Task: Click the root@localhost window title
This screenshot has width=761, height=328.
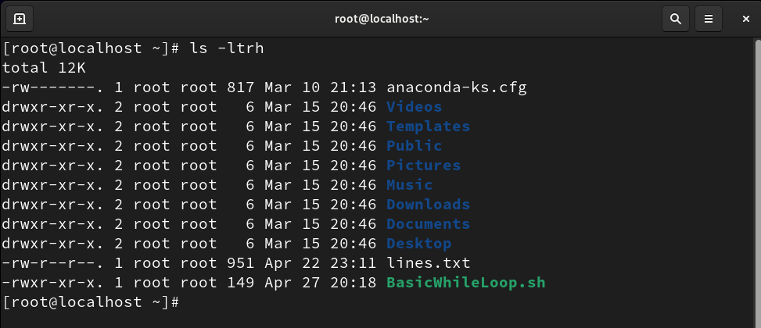Action: click(382, 19)
